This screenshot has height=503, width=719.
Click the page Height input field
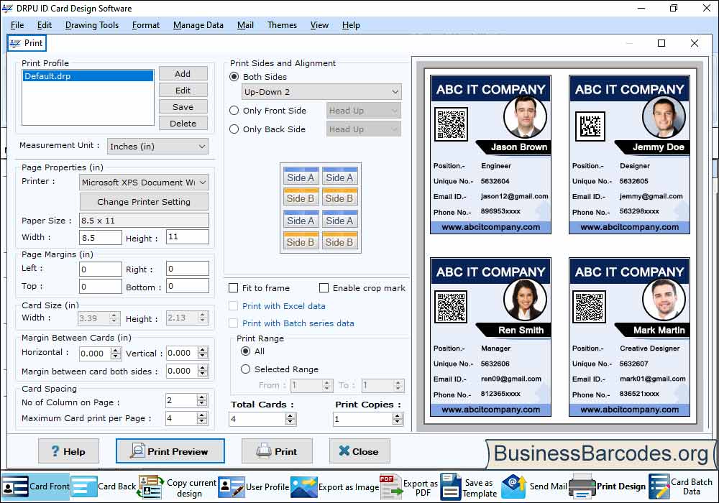point(187,237)
